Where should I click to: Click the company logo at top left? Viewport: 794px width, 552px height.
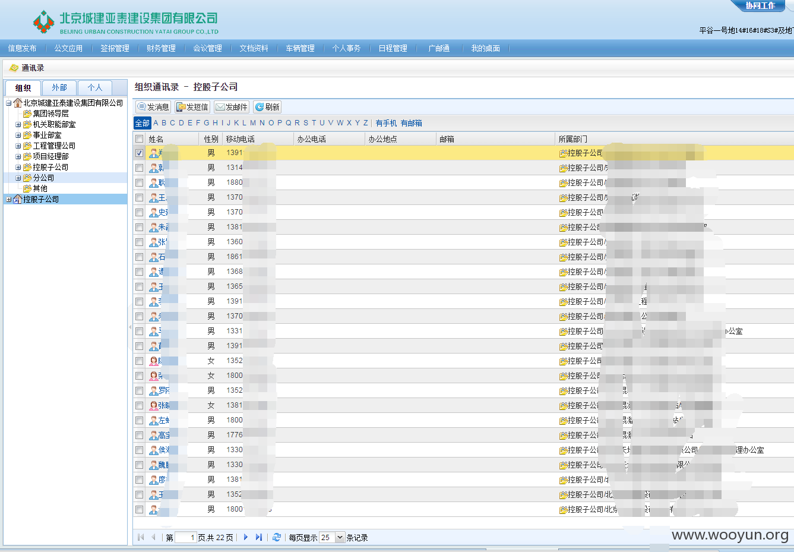43,22
